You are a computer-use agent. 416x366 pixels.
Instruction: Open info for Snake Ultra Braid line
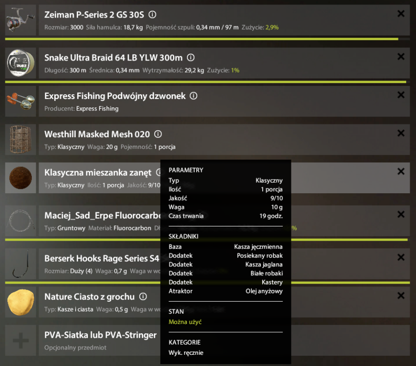[191, 57]
